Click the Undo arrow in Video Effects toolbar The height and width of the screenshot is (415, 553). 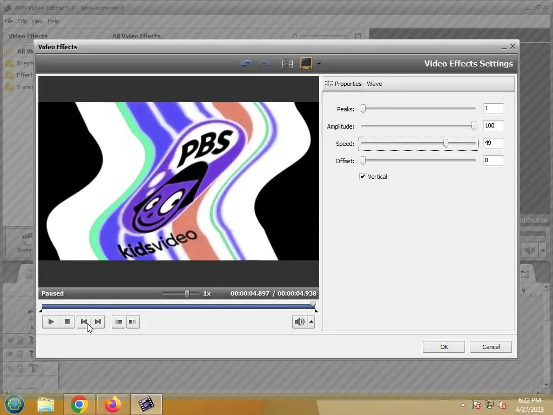(246, 64)
